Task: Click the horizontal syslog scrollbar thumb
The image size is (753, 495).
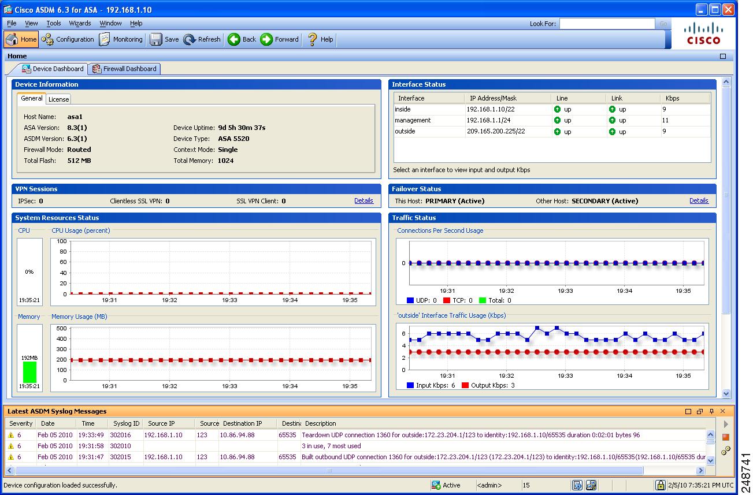Action: click(329, 471)
